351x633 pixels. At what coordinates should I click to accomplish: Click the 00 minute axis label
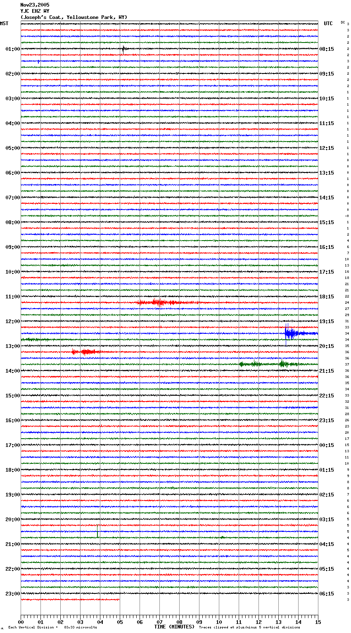(21, 622)
